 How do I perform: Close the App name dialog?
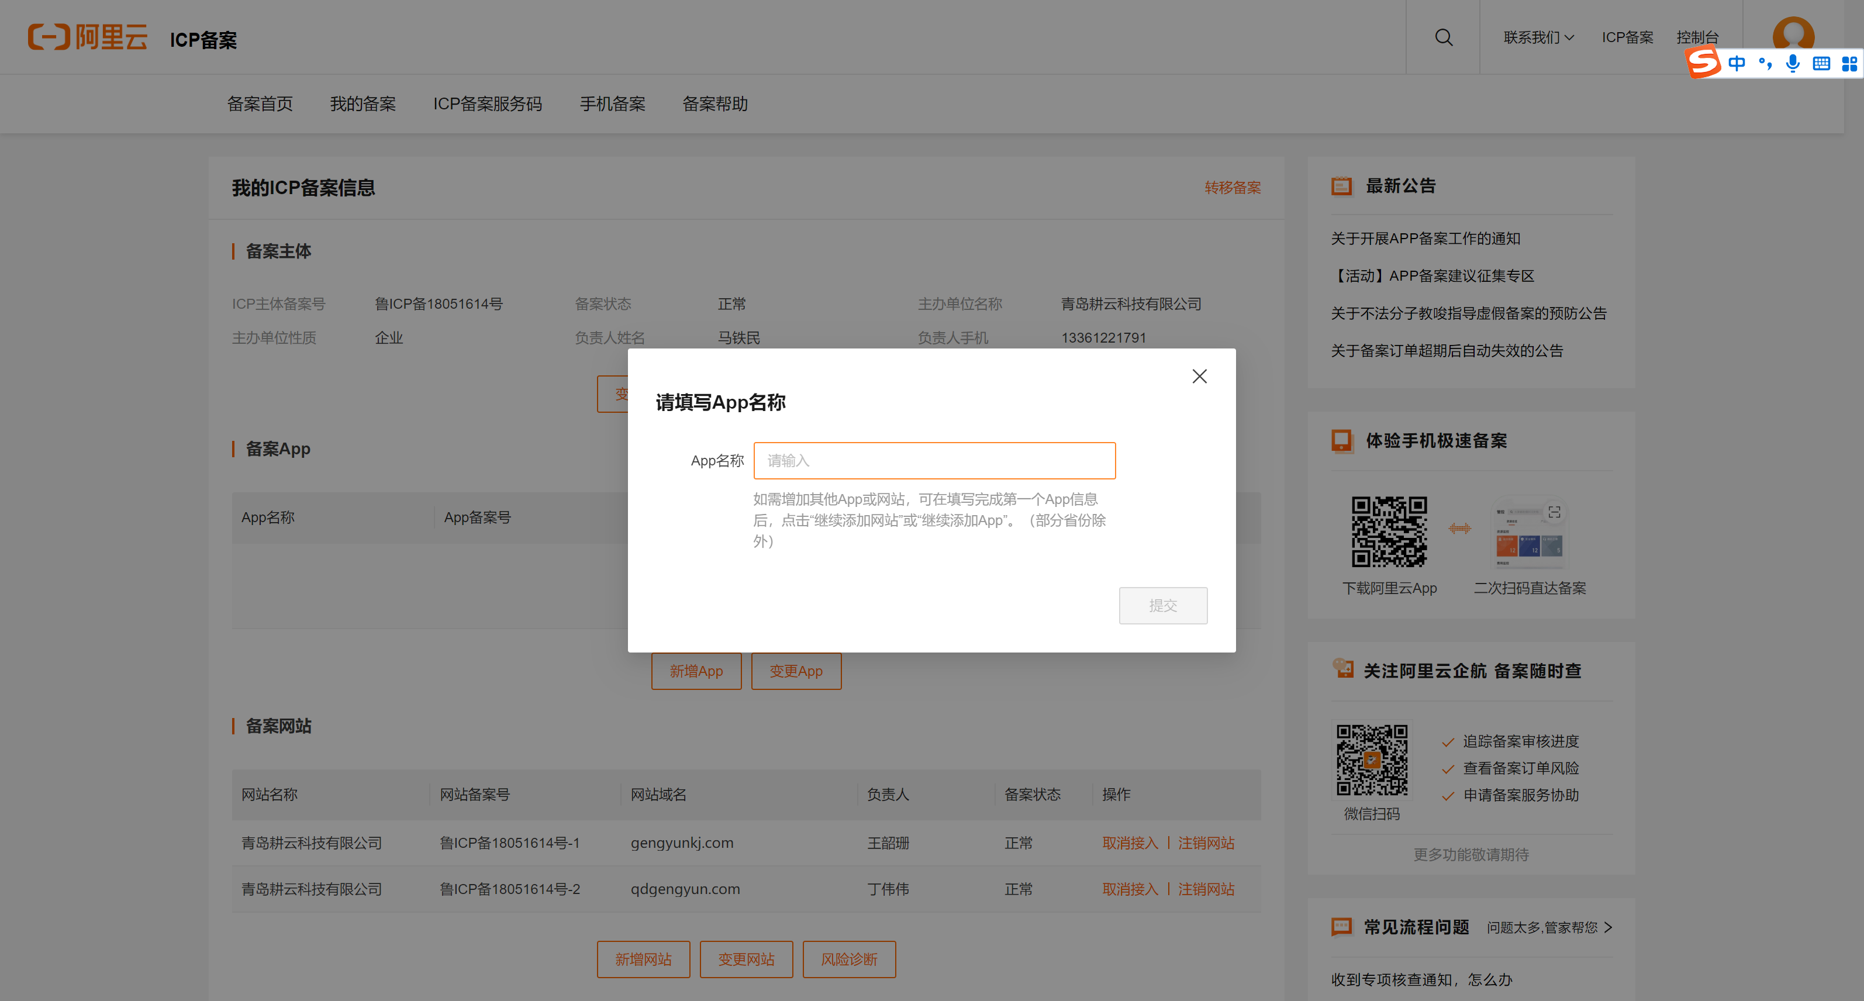[1199, 377]
